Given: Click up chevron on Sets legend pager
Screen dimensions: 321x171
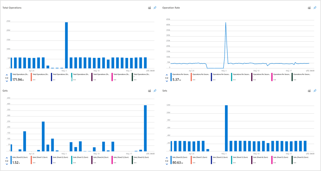Looking at the screenshot, I should click(x=167, y=158).
